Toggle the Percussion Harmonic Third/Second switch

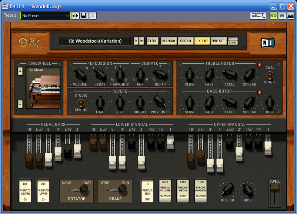point(201,191)
